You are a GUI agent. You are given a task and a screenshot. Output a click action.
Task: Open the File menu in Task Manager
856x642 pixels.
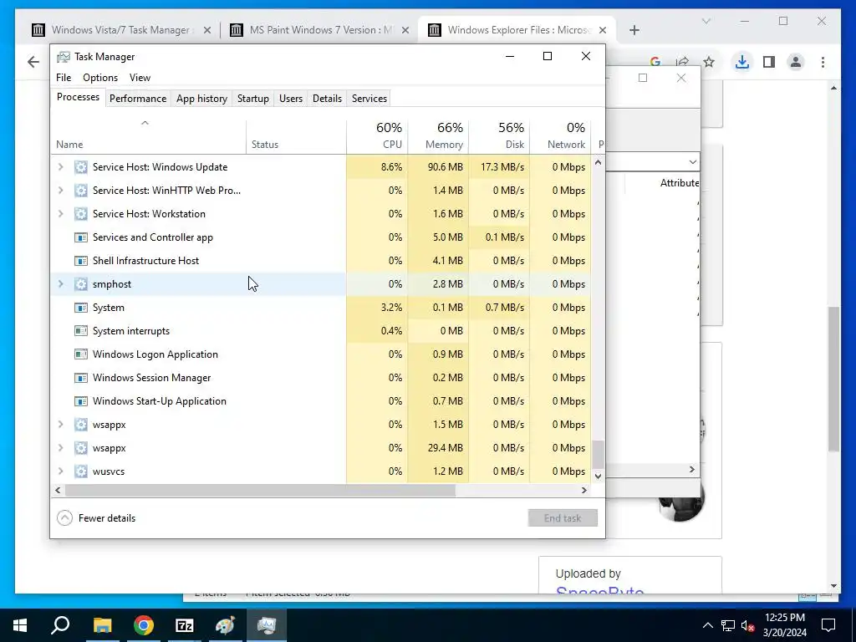pos(64,78)
